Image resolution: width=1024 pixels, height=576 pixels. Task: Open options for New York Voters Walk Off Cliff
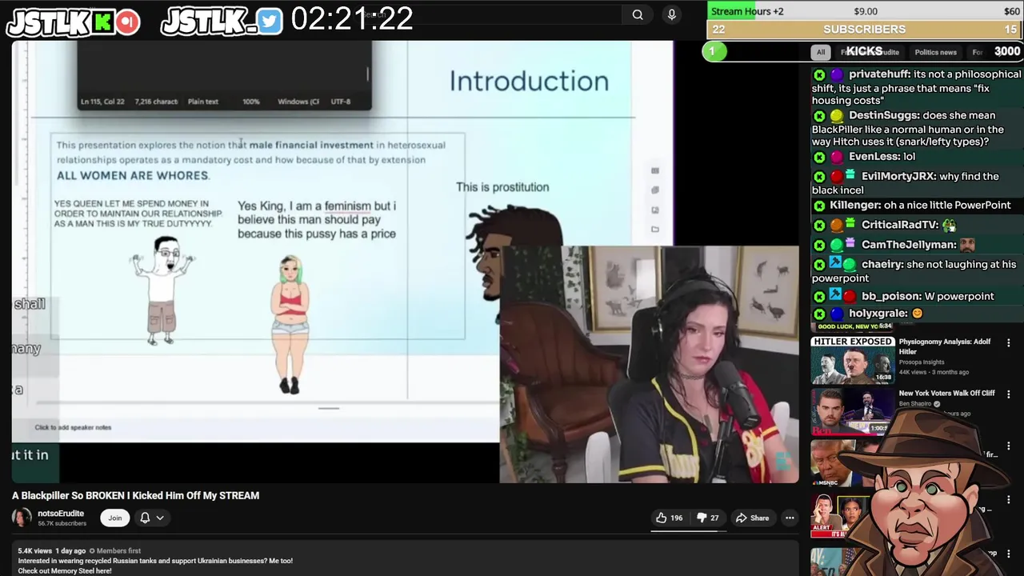coord(1008,394)
